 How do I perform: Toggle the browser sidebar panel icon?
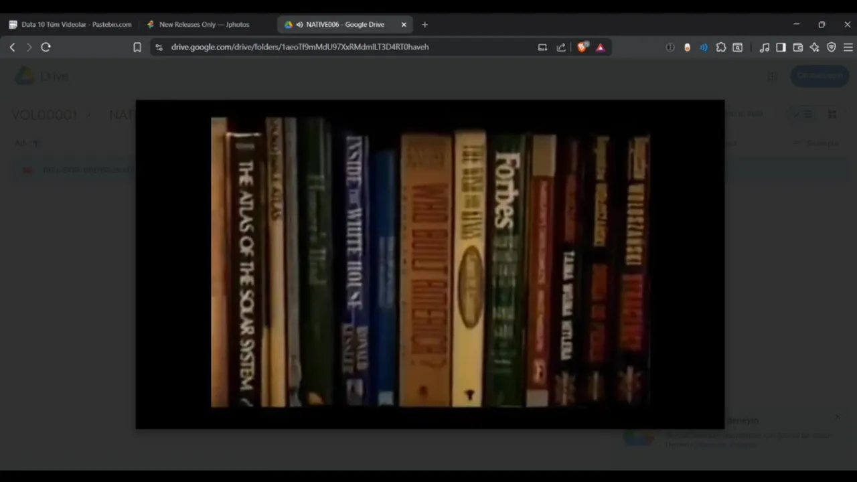point(781,47)
